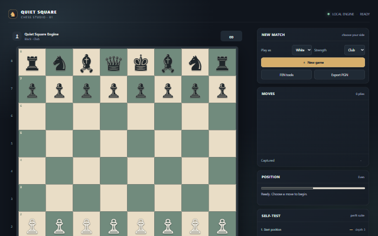Open the Play as White dropdown
Viewport: 378px width, 236px height.
coord(302,50)
